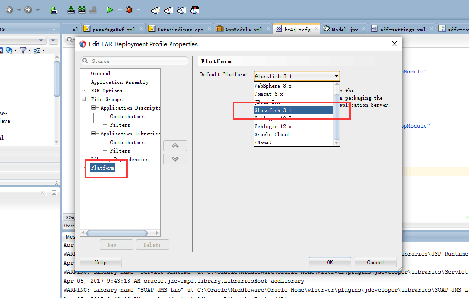This screenshot has width=469, height=298.
Task: Choose Glassfish 3.1 from platform list
Action: [293, 110]
